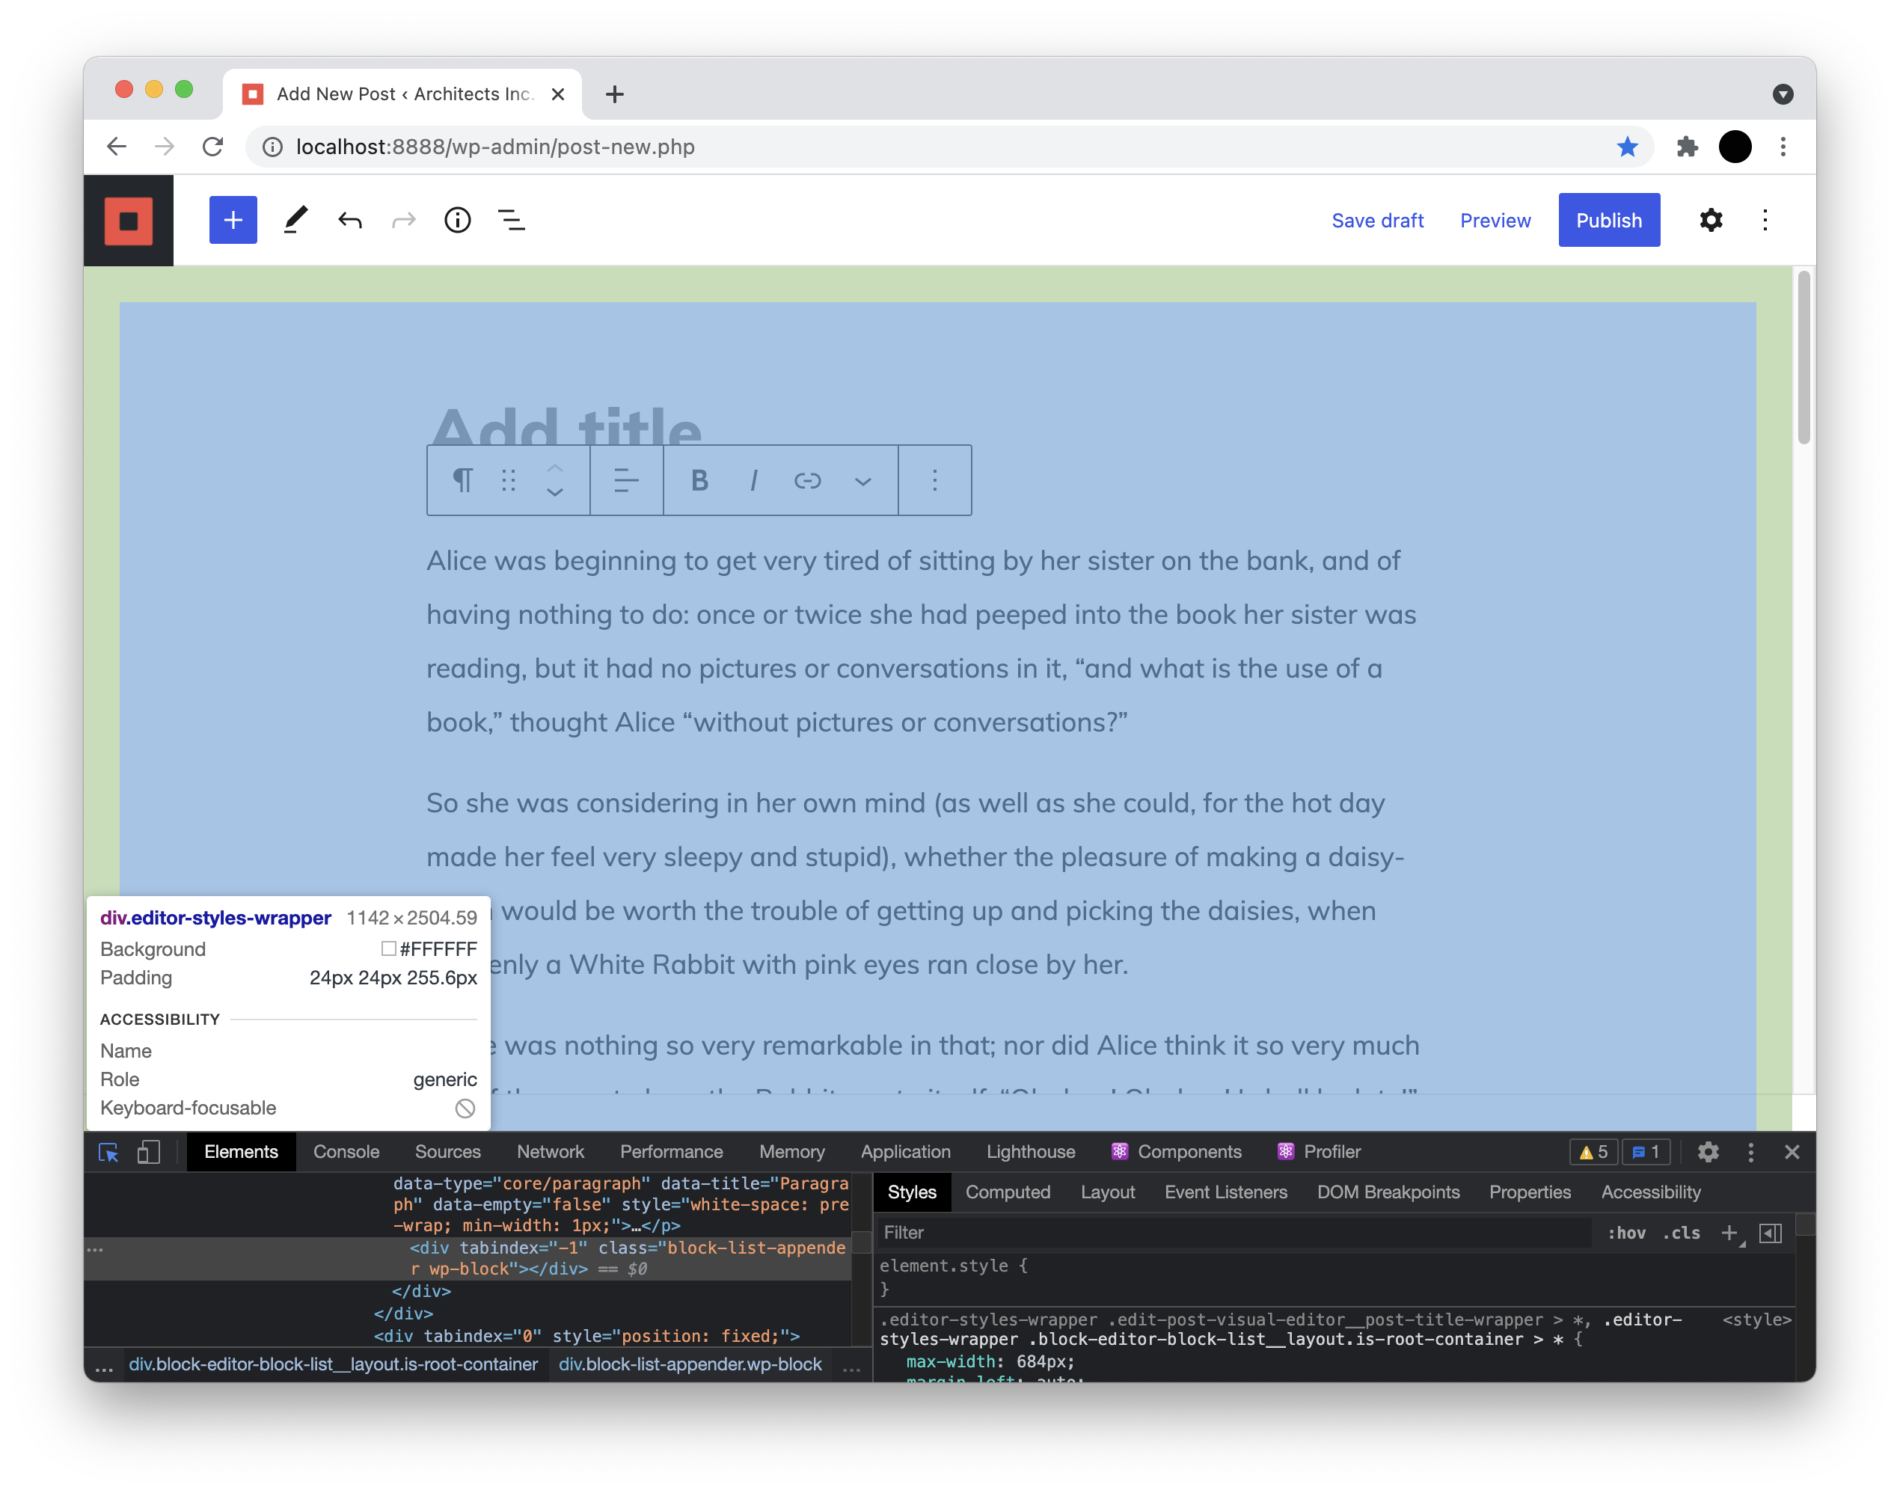
Task: Open the block inserter
Action: pyautogui.click(x=233, y=219)
